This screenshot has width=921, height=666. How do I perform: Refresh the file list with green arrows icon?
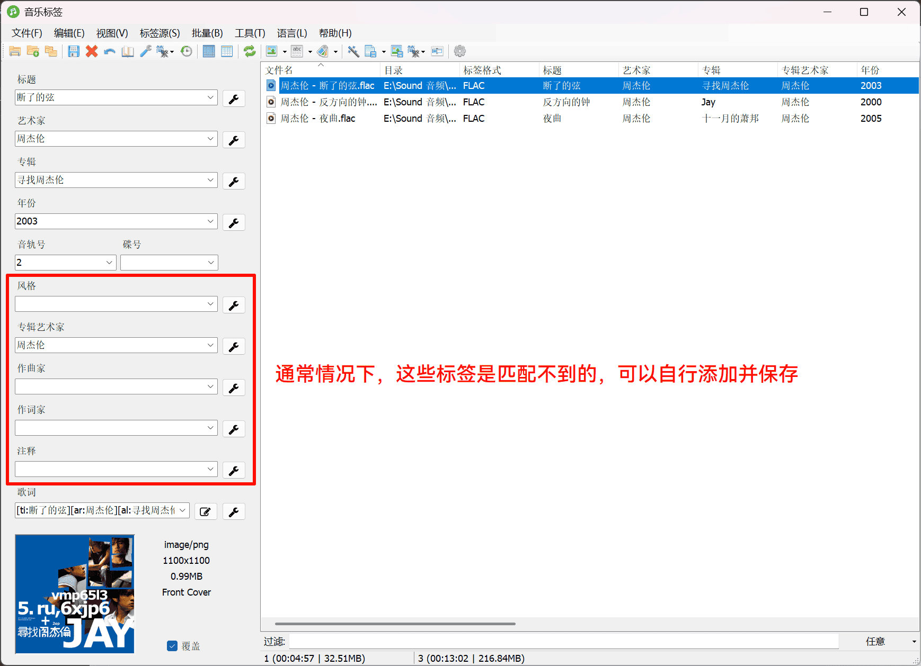point(249,51)
